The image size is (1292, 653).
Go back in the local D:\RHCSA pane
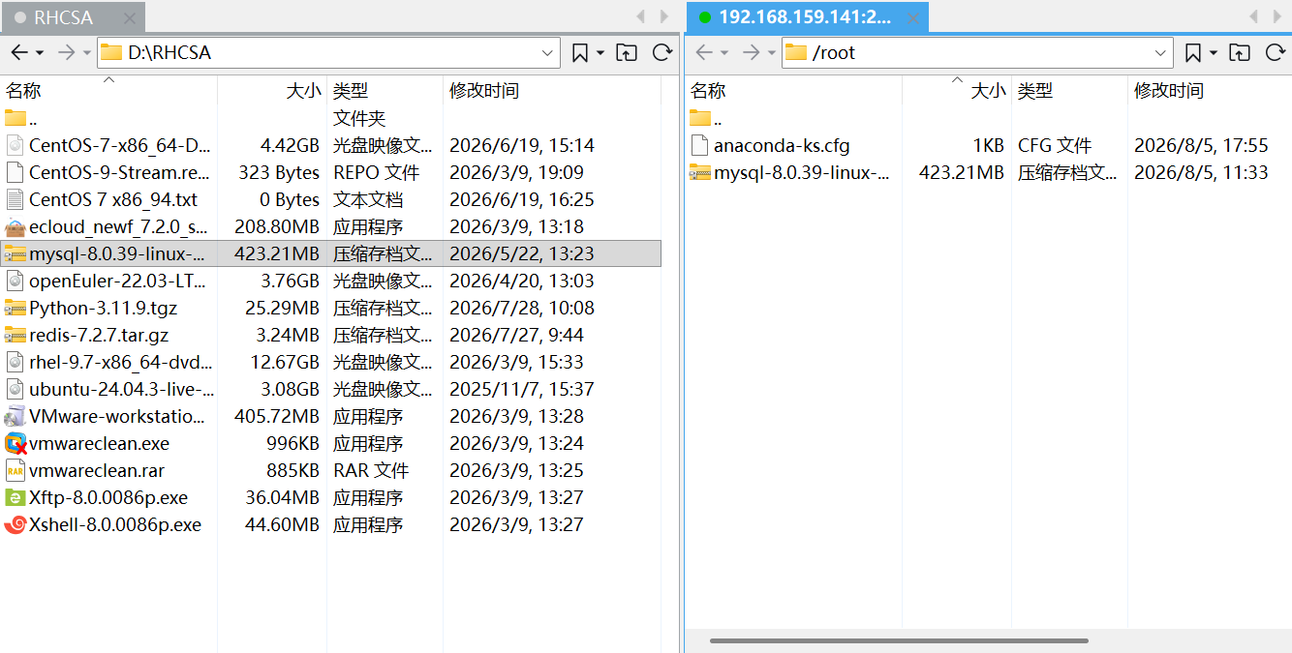tap(19, 53)
